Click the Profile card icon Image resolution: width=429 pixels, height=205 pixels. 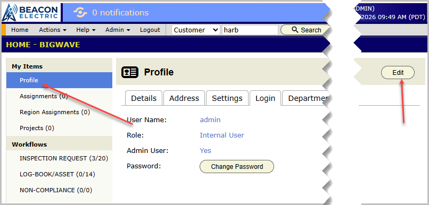(130, 72)
